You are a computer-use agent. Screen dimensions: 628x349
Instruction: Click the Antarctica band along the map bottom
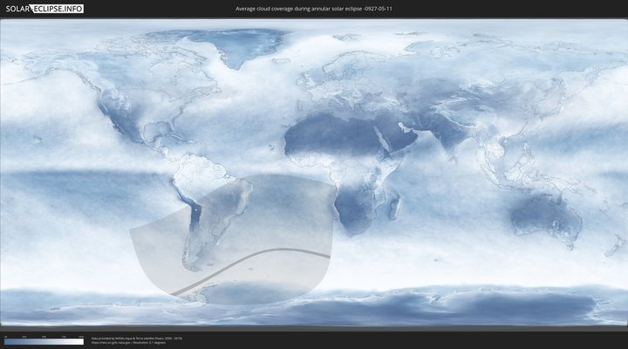coord(349,310)
